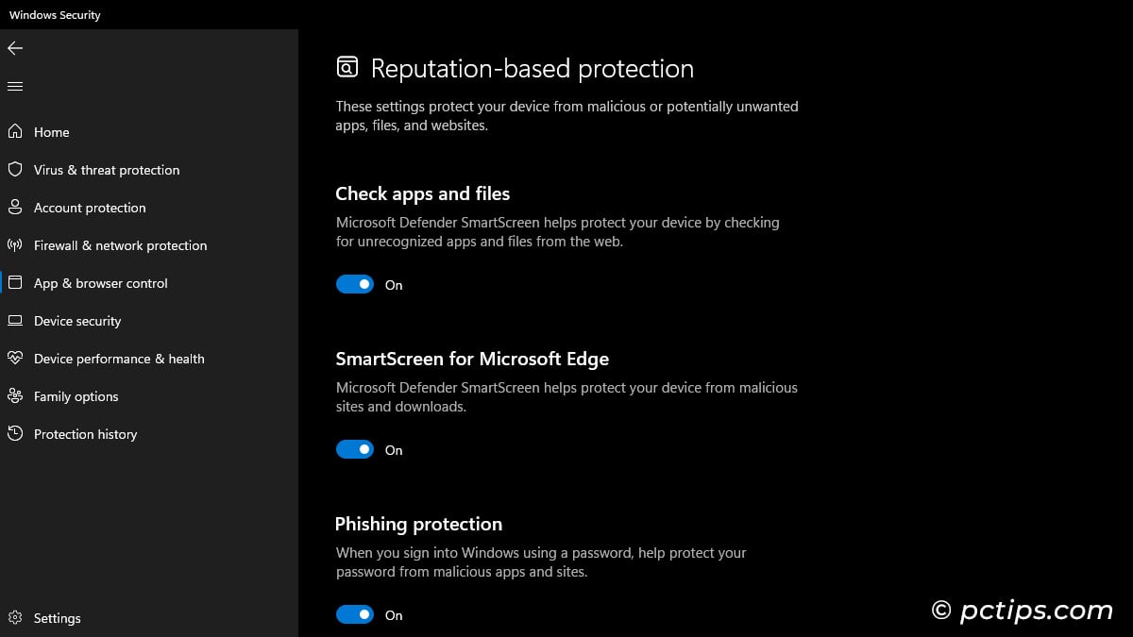Open Device security via its laptop icon
The width and height of the screenshot is (1133, 637).
(15, 321)
